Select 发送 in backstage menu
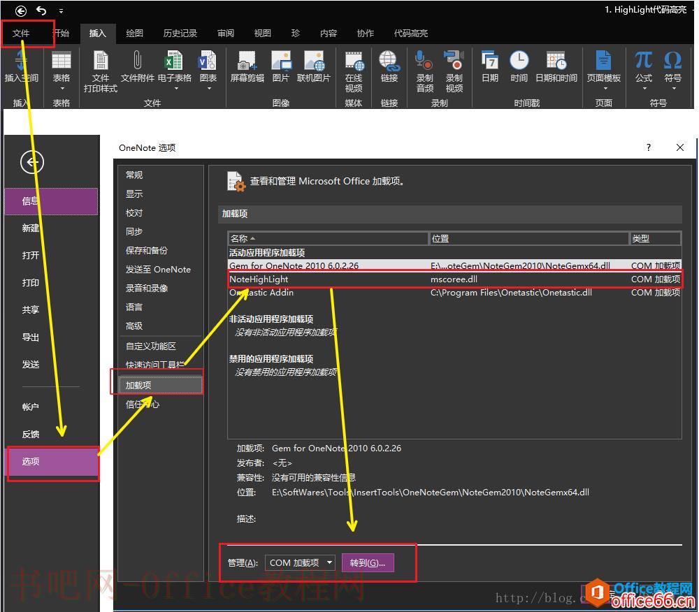699x612 pixels. (x=30, y=365)
